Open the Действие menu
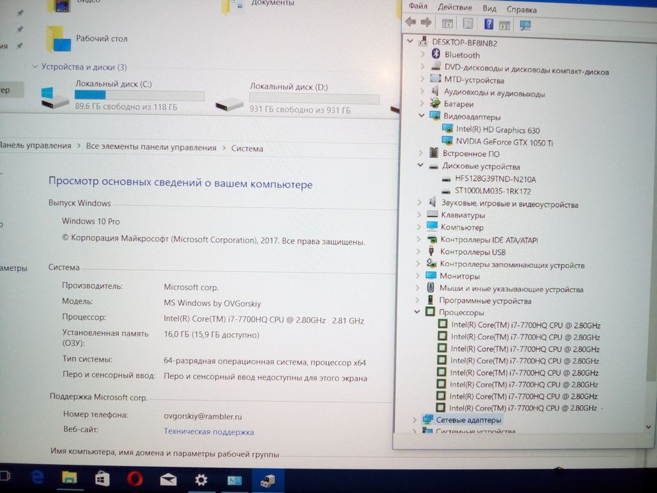 click(x=454, y=8)
